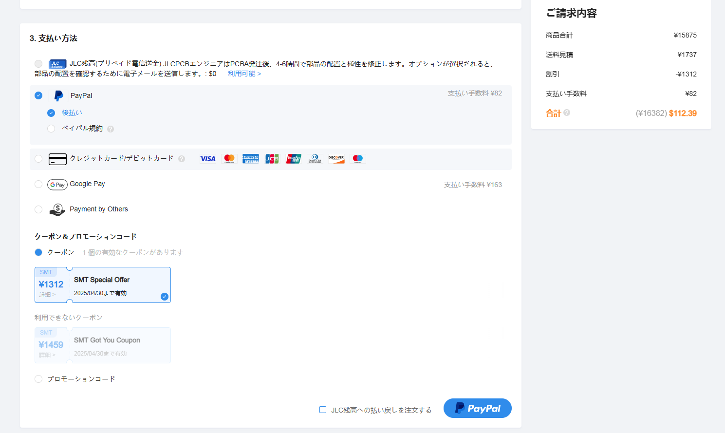725x433 pixels.
Task: Click the 後払い label text
Action: pyautogui.click(x=72, y=113)
